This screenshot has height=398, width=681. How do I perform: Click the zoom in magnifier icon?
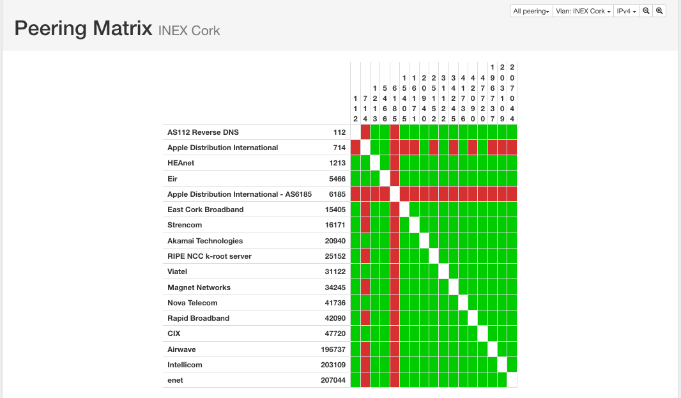click(659, 11)
